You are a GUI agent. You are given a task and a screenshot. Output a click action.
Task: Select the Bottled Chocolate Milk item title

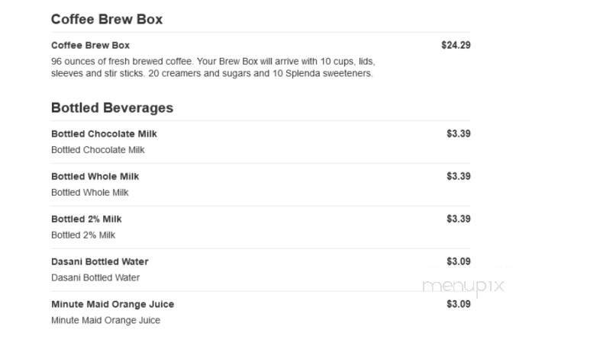pyautogui.click(x=104, y=133)
